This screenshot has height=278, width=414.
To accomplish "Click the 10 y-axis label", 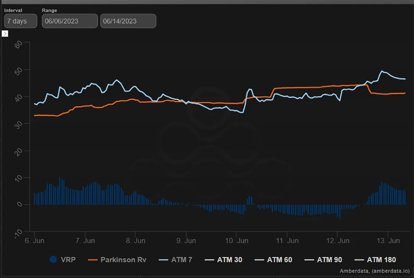I will pos(18,179).
